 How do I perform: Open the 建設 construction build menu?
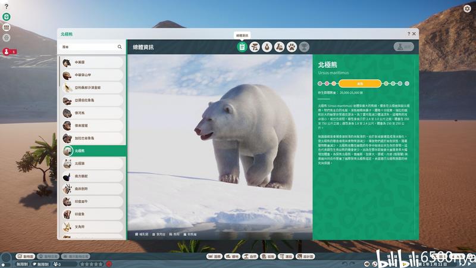click(286, 257)
